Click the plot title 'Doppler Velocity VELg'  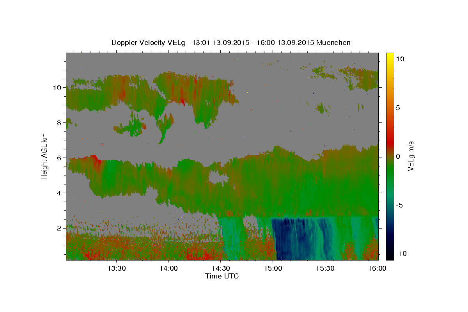click(149, 43)
